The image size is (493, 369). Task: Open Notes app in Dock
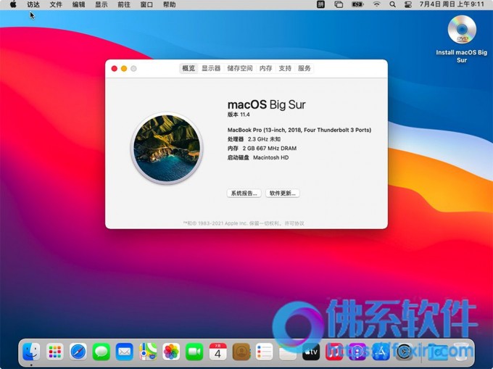coord(288,352)
